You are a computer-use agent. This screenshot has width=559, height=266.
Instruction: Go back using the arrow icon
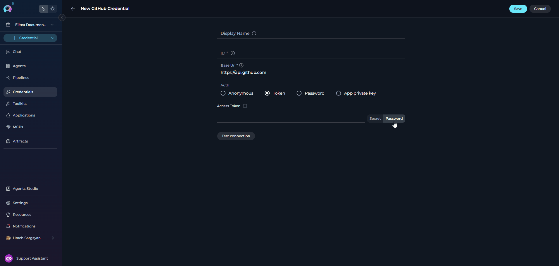click(73, 9)
